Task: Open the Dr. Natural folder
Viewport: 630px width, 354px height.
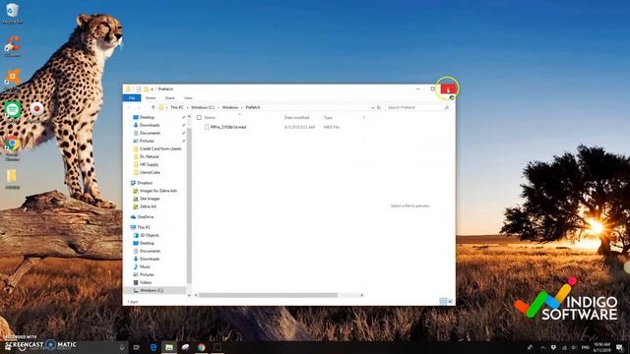Action: click(149, 156)
